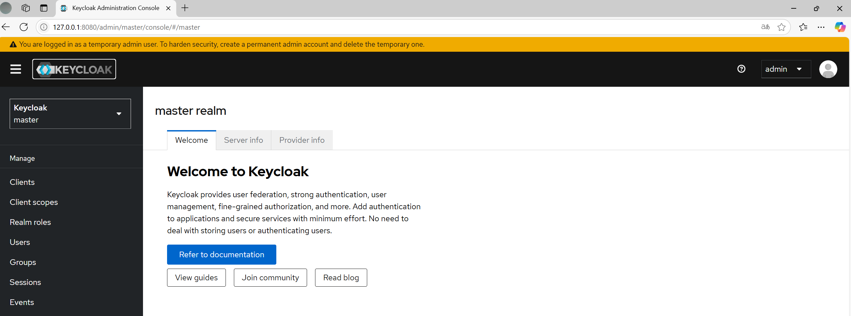The height and width of the screenshot is (316, 851).
Task: Click the Read blog button
Action: tap(341, 278)
